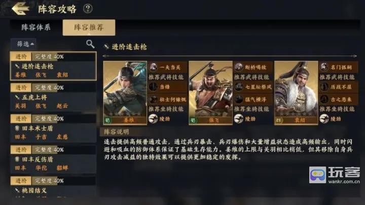This screenshot has height=205, width=365.
Task: Open the 桃园结义 lineup entry
Action: [53, 187]
